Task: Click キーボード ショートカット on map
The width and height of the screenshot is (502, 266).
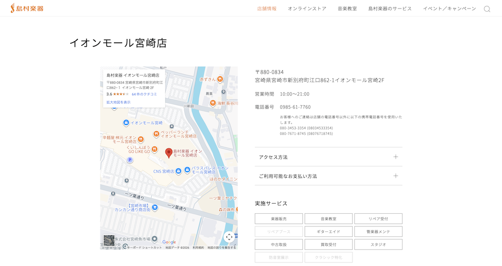Action: pyautogui.click(x=145, y=248)
